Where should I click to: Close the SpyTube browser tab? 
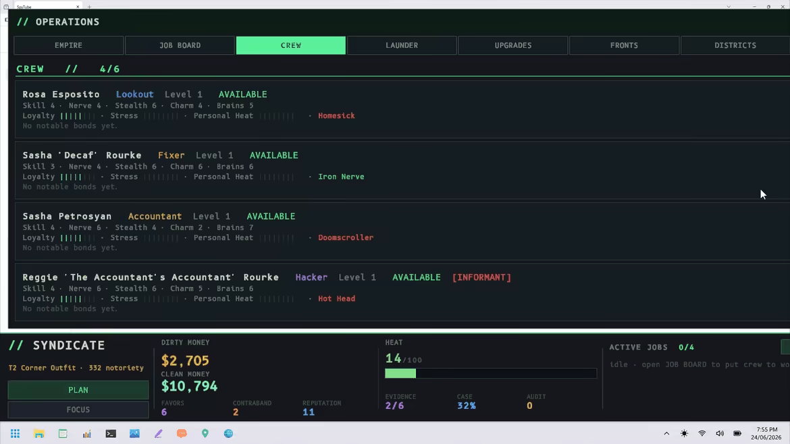tap(78, 7)
